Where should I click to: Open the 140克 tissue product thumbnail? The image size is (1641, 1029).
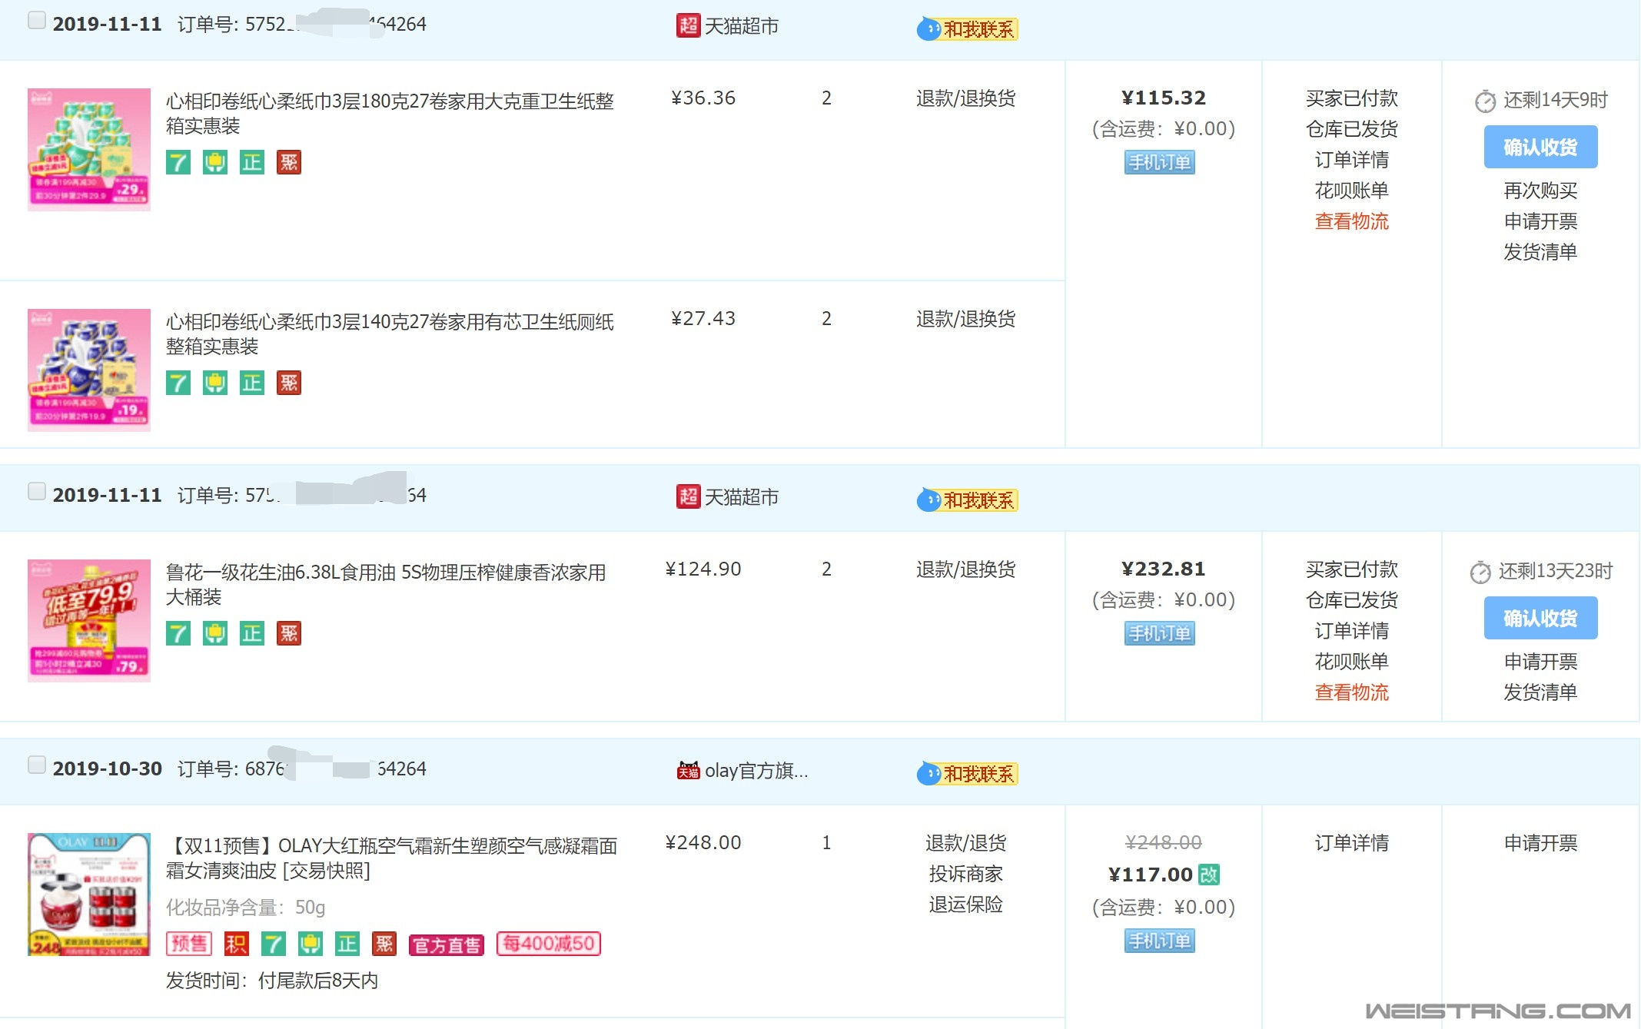89,370
